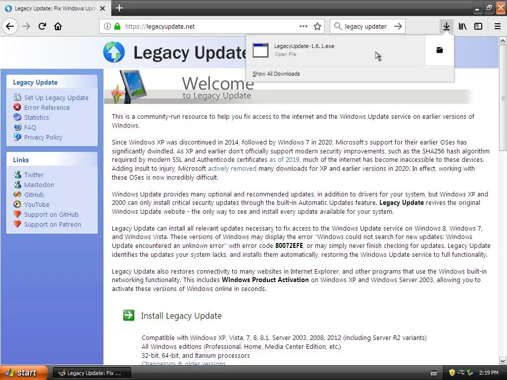The image size is (507, 380).
Task: Click the on-screen keyboard tray icon
Action: coord(434,373)
